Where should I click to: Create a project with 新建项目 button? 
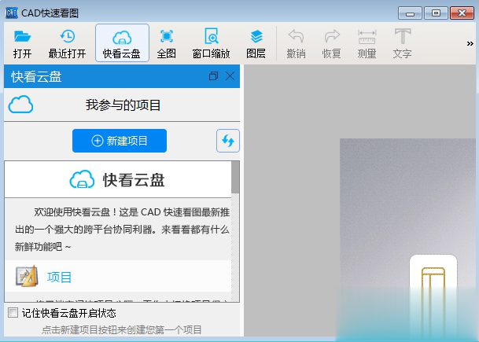click(120, 141)
